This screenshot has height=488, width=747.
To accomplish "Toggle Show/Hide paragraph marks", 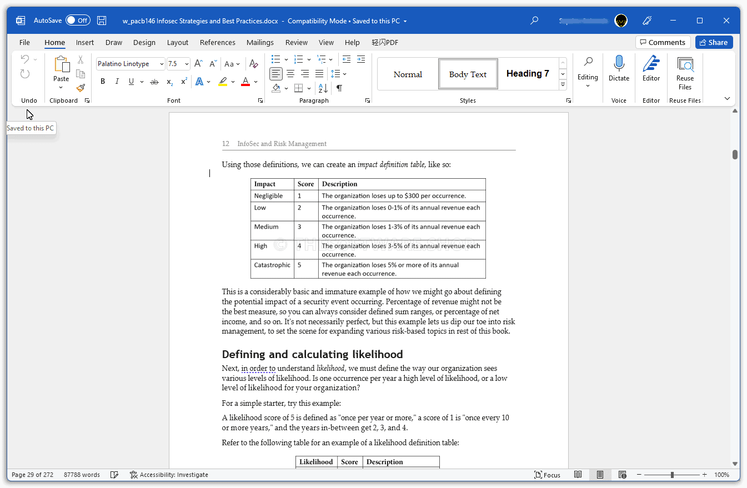I will [339, 88].
